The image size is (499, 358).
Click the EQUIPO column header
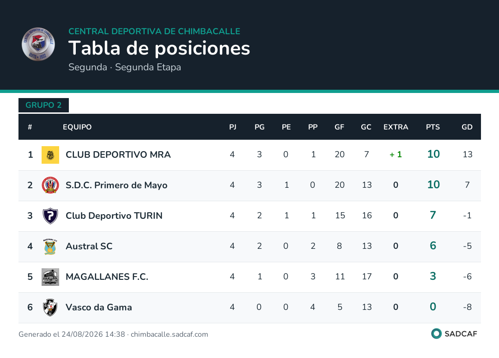tap(77, 127)
